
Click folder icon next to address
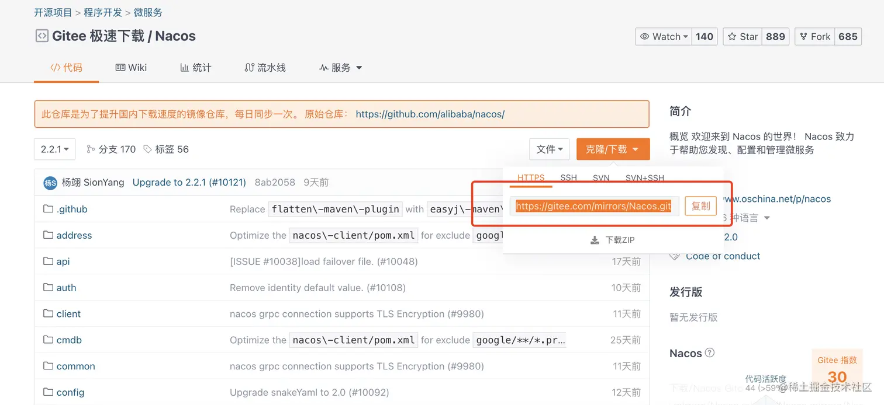point(48,235)
